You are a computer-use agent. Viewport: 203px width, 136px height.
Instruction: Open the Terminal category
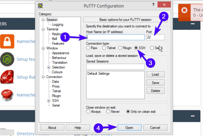(52, 29)
